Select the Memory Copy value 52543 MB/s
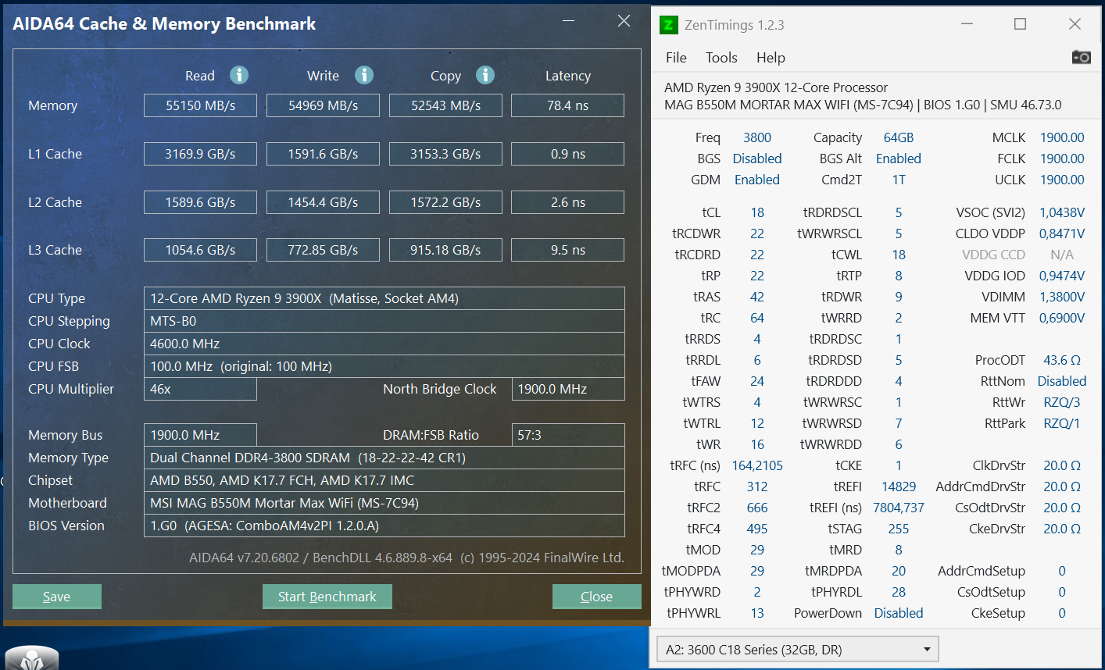1105x670 pixels. coord(445,105)
